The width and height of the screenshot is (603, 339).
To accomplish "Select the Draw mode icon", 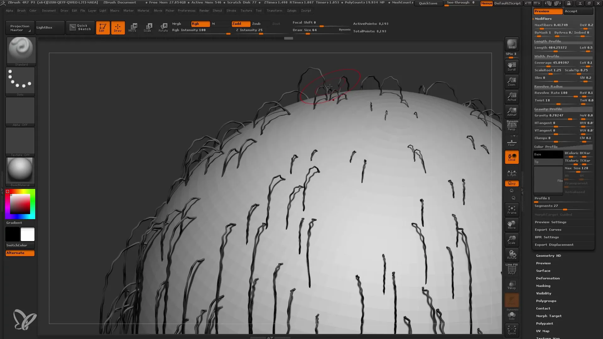I will [118, 27].
